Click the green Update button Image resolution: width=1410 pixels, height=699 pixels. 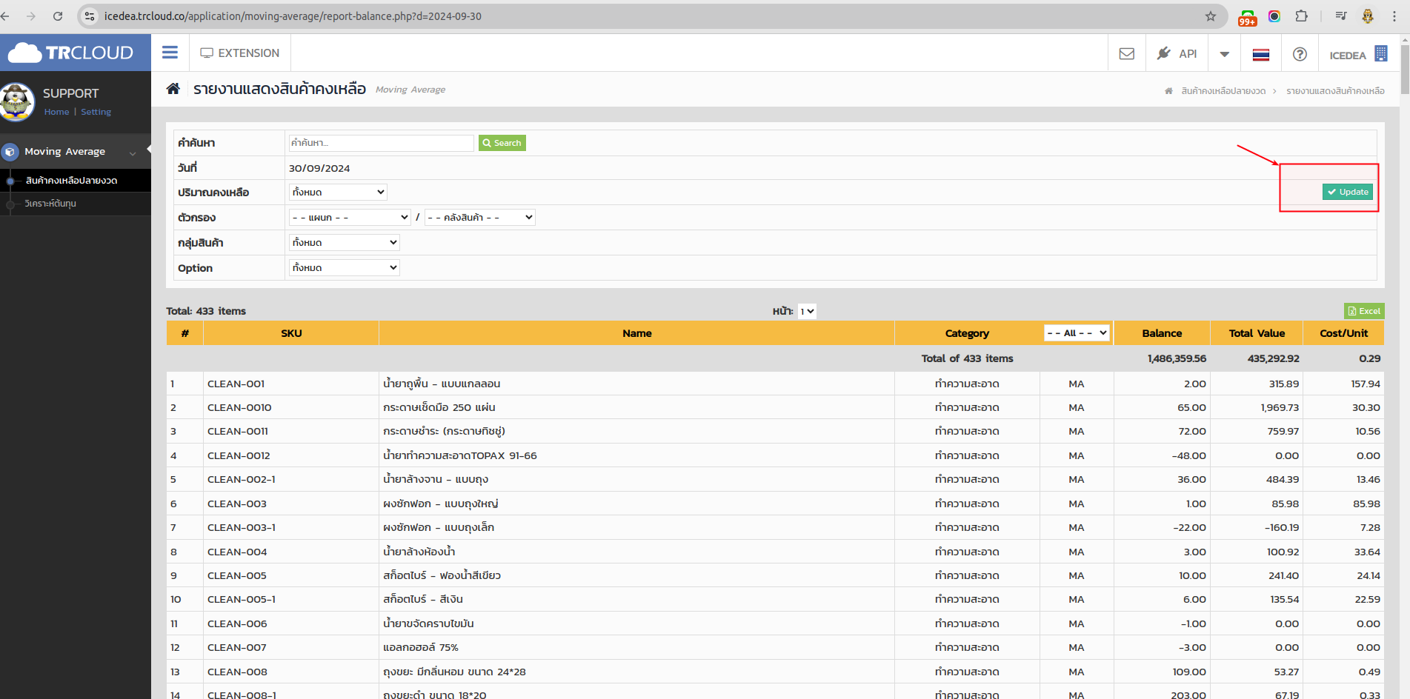(x=1348, y=192)
